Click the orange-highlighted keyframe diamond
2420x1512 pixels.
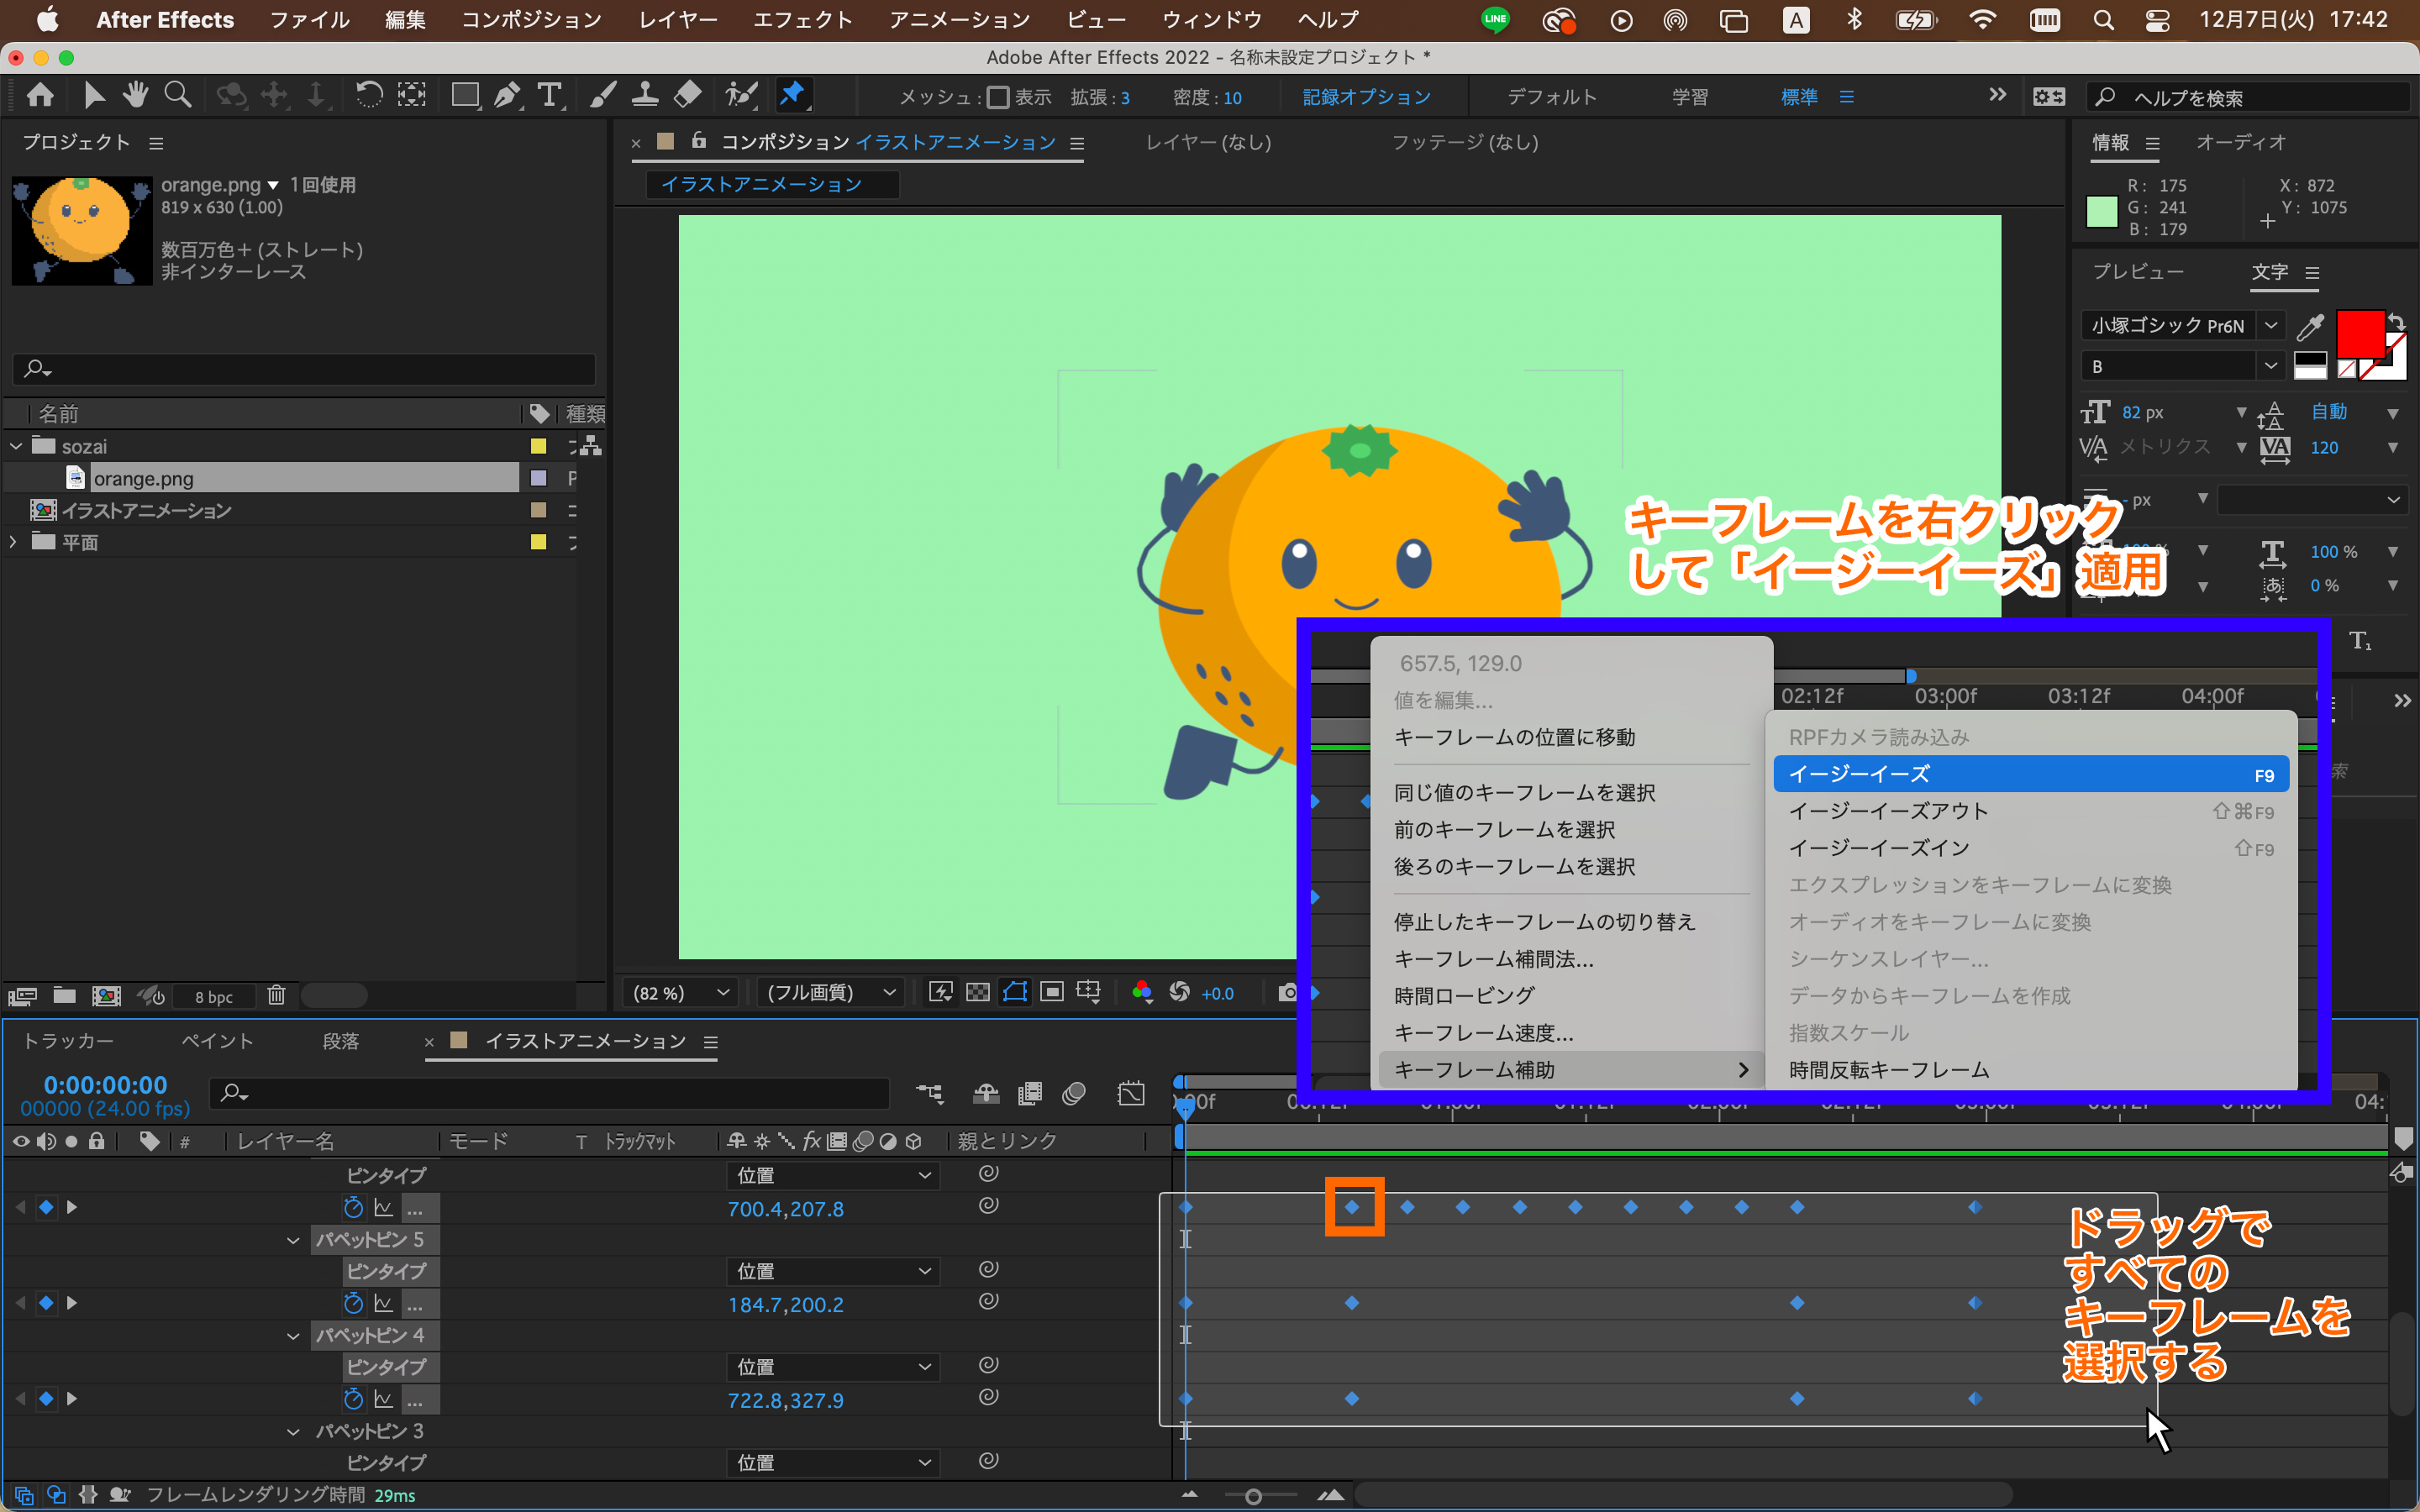tap(1352, 1207)
